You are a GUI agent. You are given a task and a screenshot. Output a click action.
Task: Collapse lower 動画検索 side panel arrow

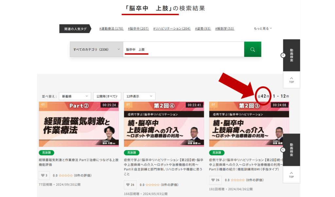(283, 150)
